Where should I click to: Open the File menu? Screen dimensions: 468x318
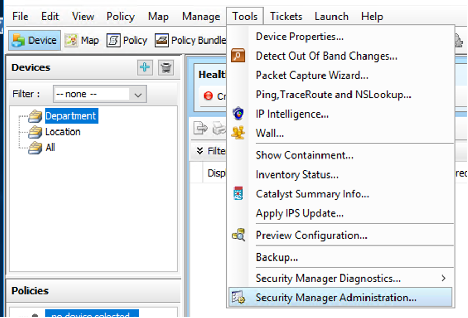[x=20, y=17]
